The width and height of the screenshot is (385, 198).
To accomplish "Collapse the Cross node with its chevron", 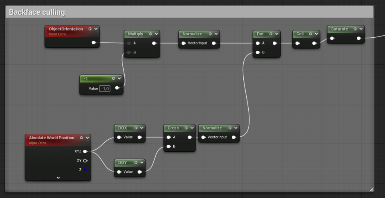I will coord(192,128).
